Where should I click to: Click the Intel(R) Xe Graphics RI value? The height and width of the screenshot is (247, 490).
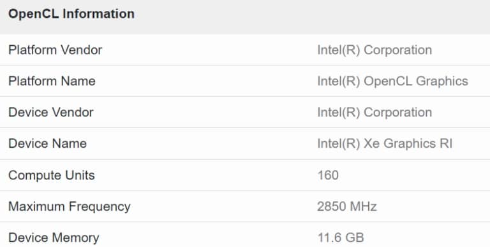point(385,144)
